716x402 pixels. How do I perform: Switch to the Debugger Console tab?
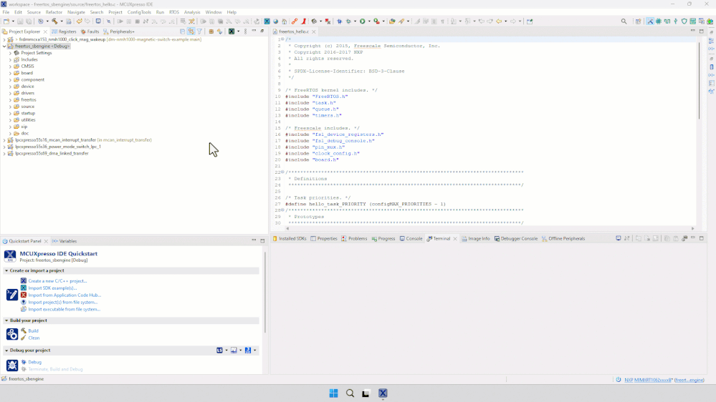tap(516, 238)
